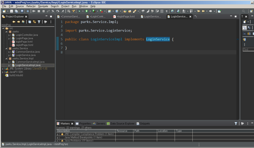The image size is (254, 148).
Task: Close the active LoginService editor tab
Action: point(190,17)
